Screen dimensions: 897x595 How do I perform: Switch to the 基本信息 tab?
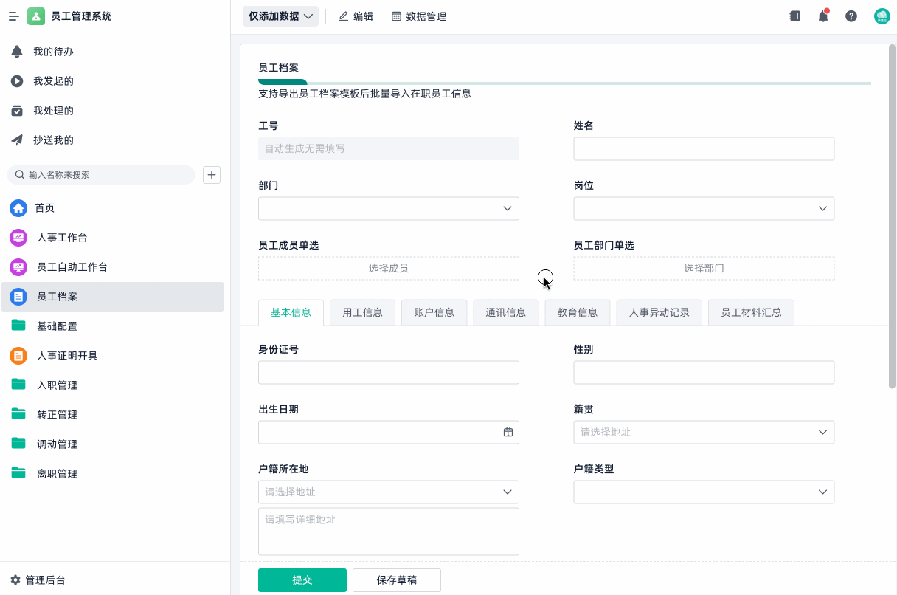[291, 312]
